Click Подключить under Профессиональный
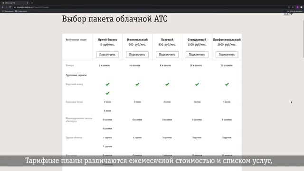 coord(227,55)
